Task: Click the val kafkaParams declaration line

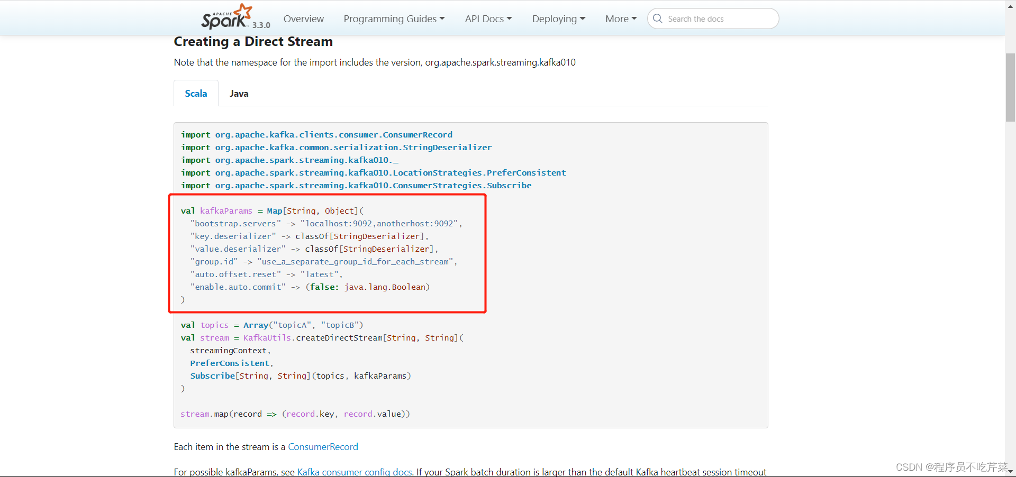Action: [x=273, y=211]
